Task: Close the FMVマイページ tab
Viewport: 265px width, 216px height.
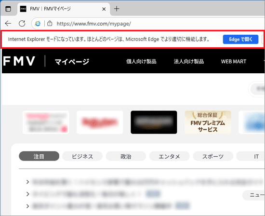Action: 104,9
